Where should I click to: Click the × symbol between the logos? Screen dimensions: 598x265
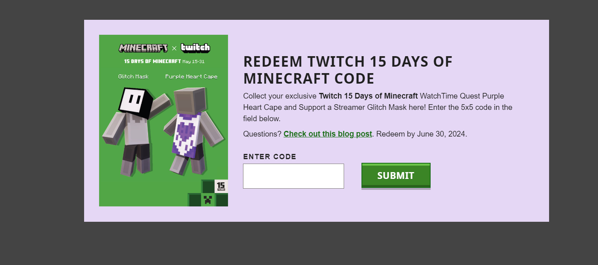[174, 48]
